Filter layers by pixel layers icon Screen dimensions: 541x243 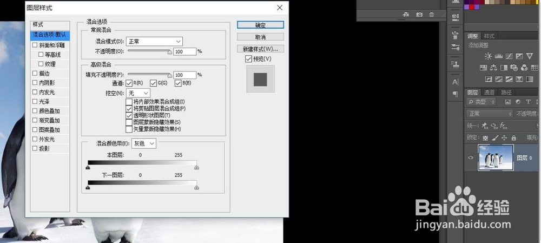coord(507,102)
